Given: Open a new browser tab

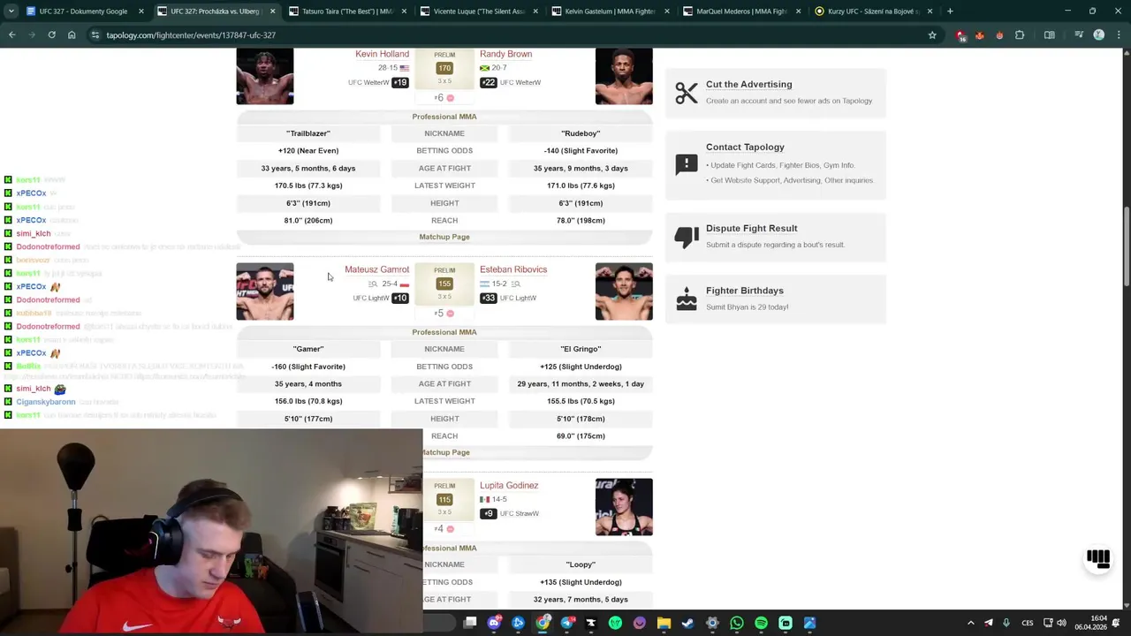Looking at the screenshot, I should click(950, 11).
